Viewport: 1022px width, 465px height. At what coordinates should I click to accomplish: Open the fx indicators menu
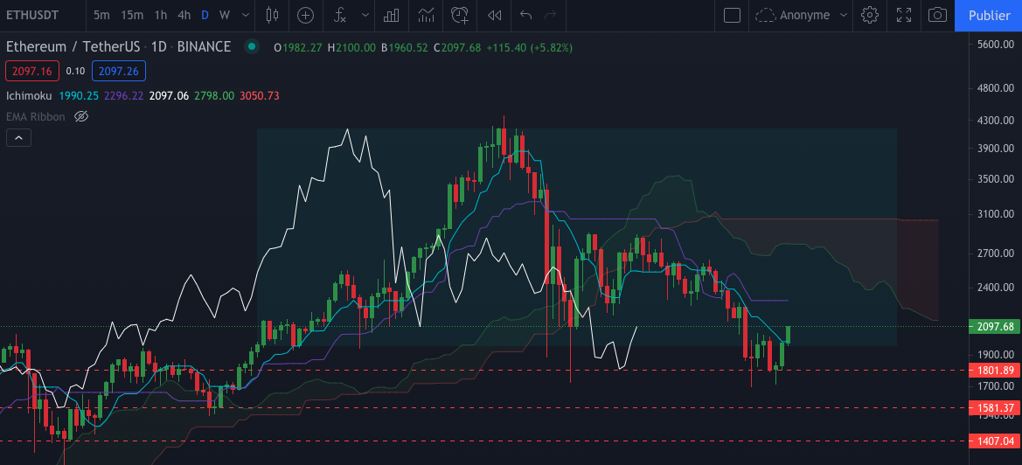tap(339, 15)
